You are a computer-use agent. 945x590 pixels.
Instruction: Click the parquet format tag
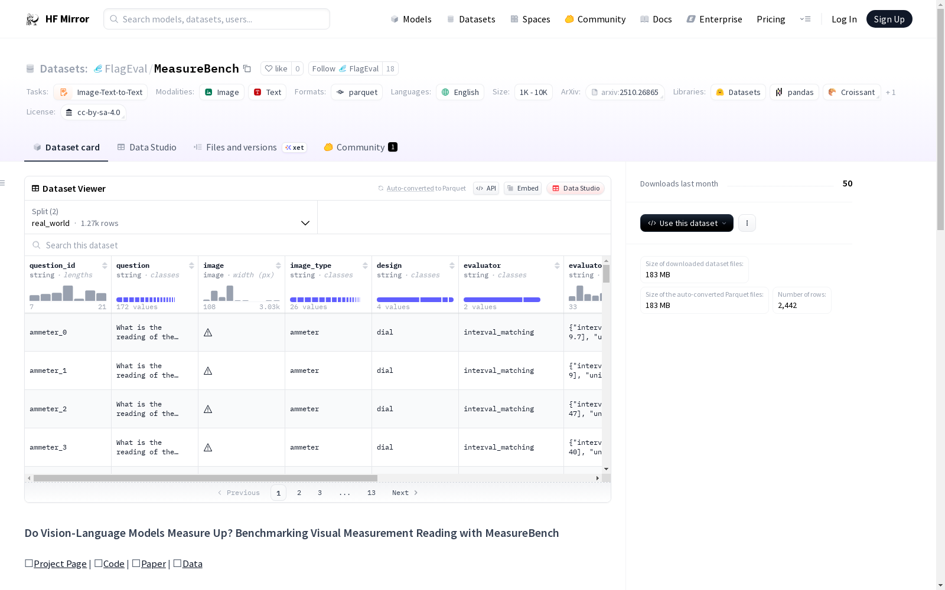pyautogui.click(x=357, y=92)
